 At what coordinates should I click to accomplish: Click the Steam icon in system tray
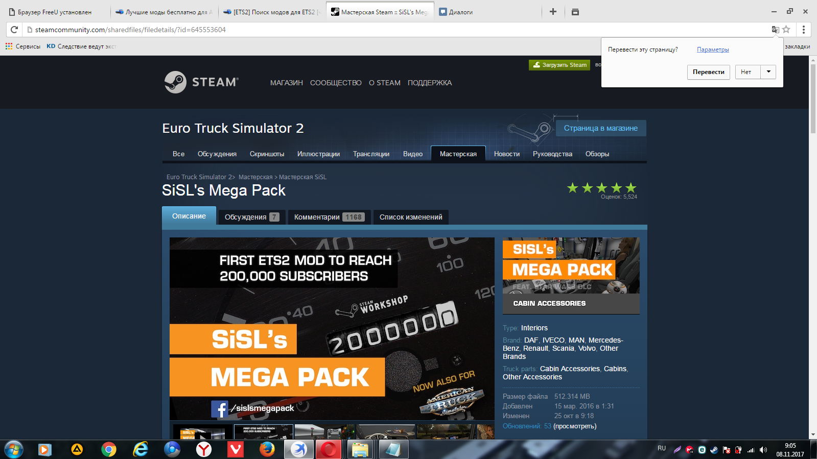[x=714, y=450]
